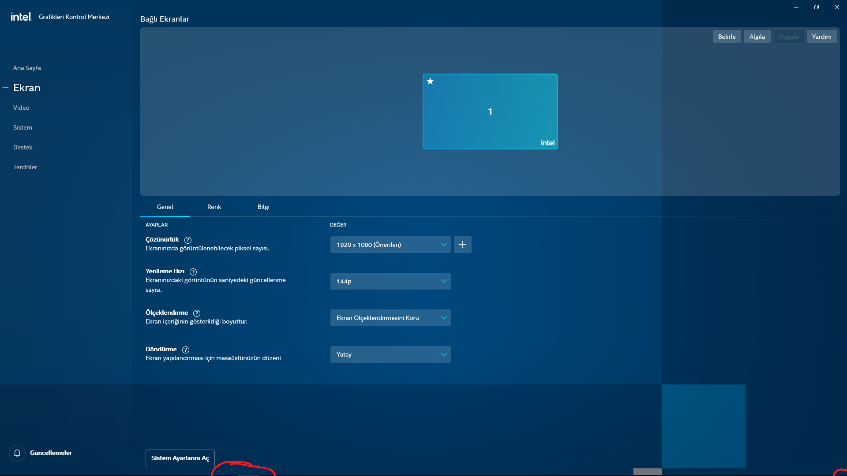The image size is (847, 476).
Task: Select the display 1 thumbnail
Action: [x=490, y=112]
